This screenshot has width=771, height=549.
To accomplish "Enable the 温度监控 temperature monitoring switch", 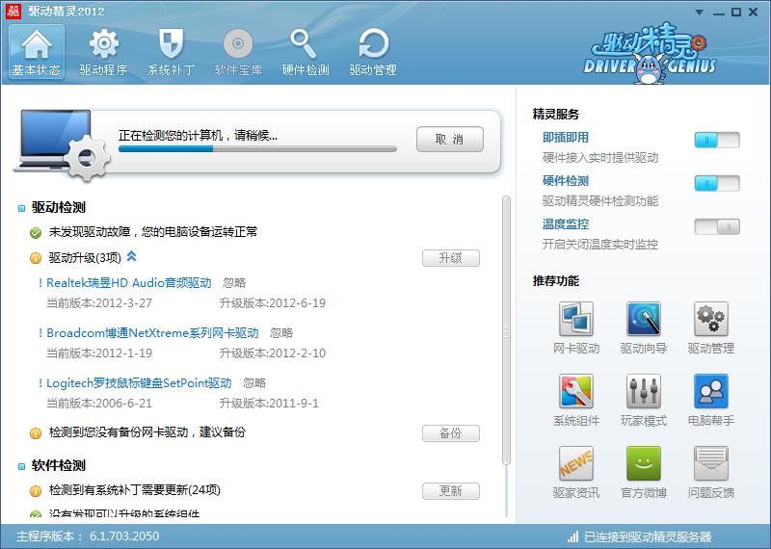I will tap(716, 227).
